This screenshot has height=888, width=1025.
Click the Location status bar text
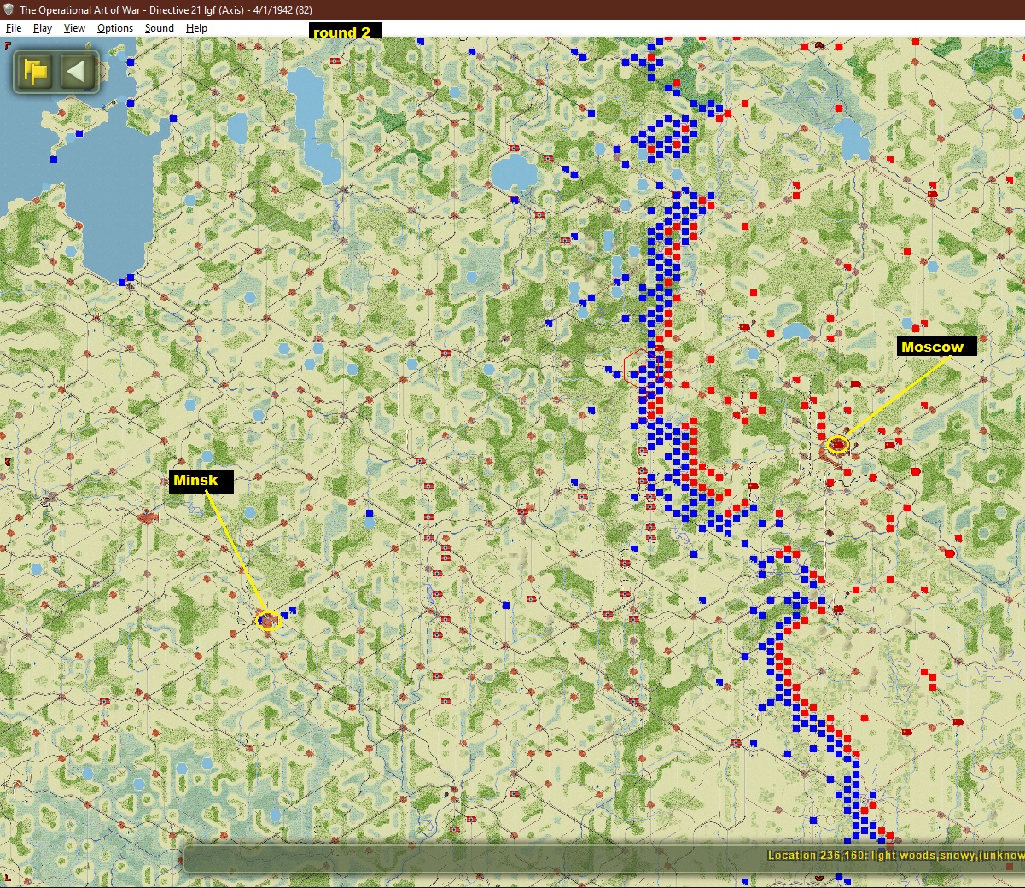point(895,855)
